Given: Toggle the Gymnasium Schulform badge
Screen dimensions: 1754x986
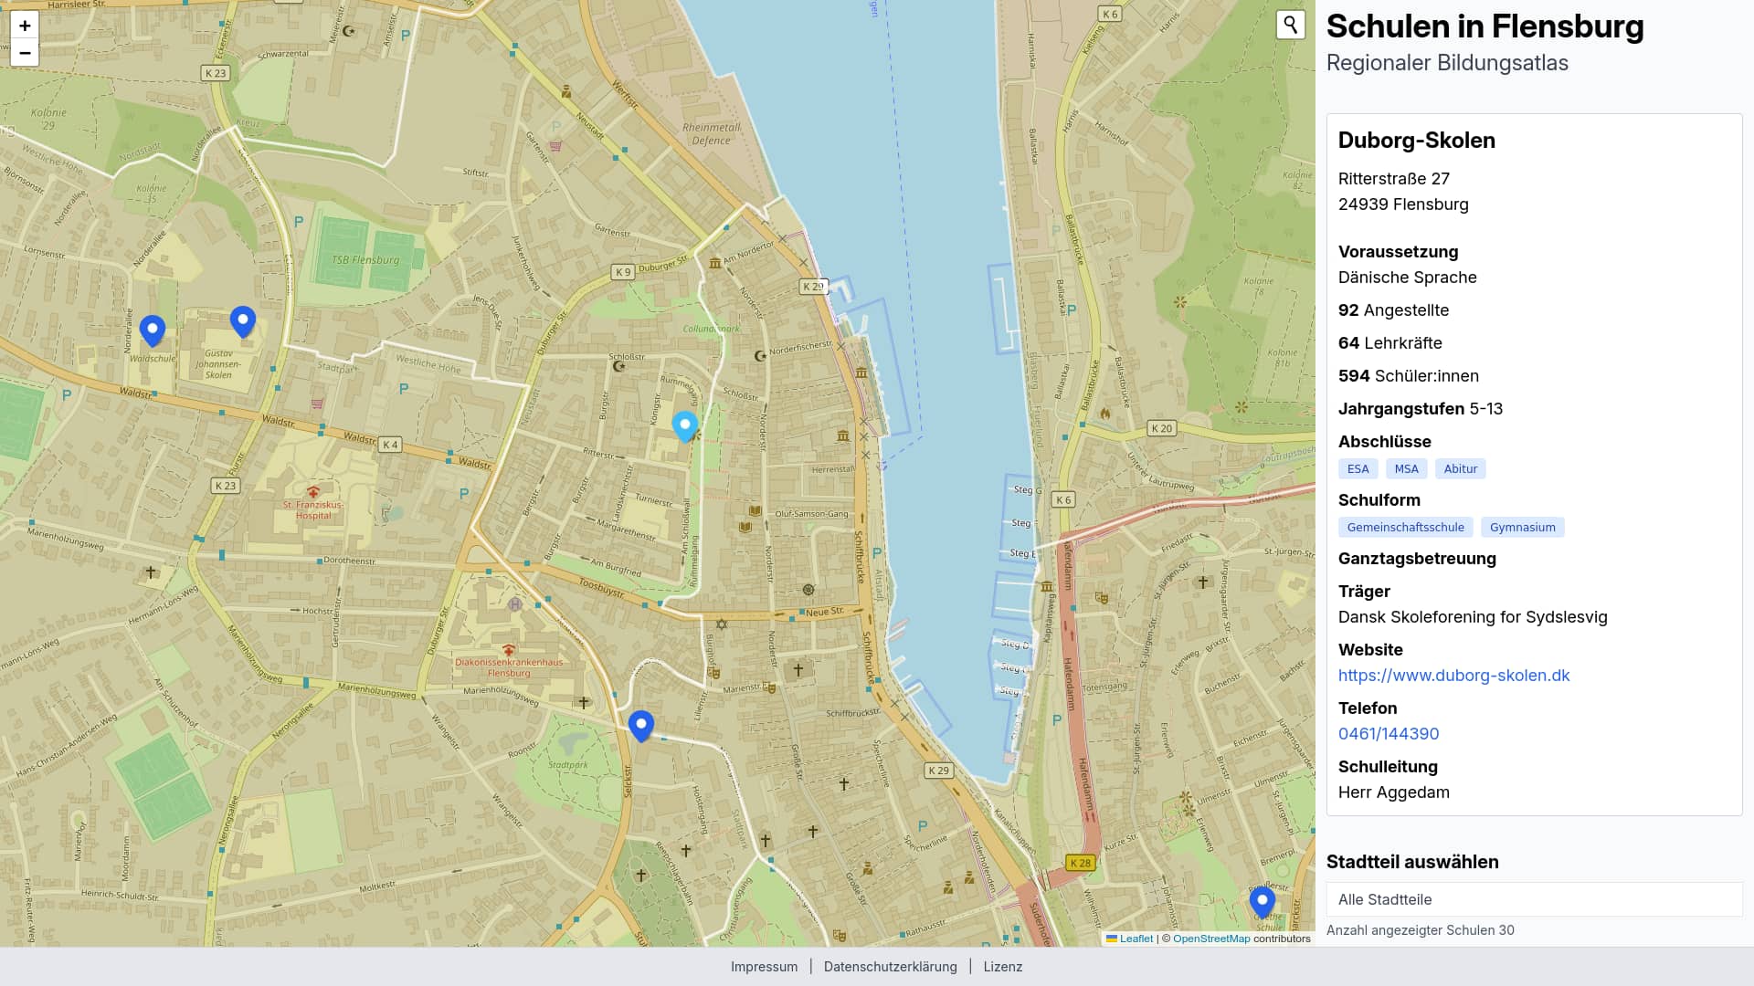Looking at the screenshot, I should tap(1522, 527).
